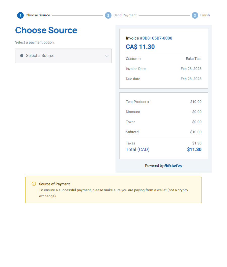
Task: Click the step 1 circle icon
Action: point(20,15)
